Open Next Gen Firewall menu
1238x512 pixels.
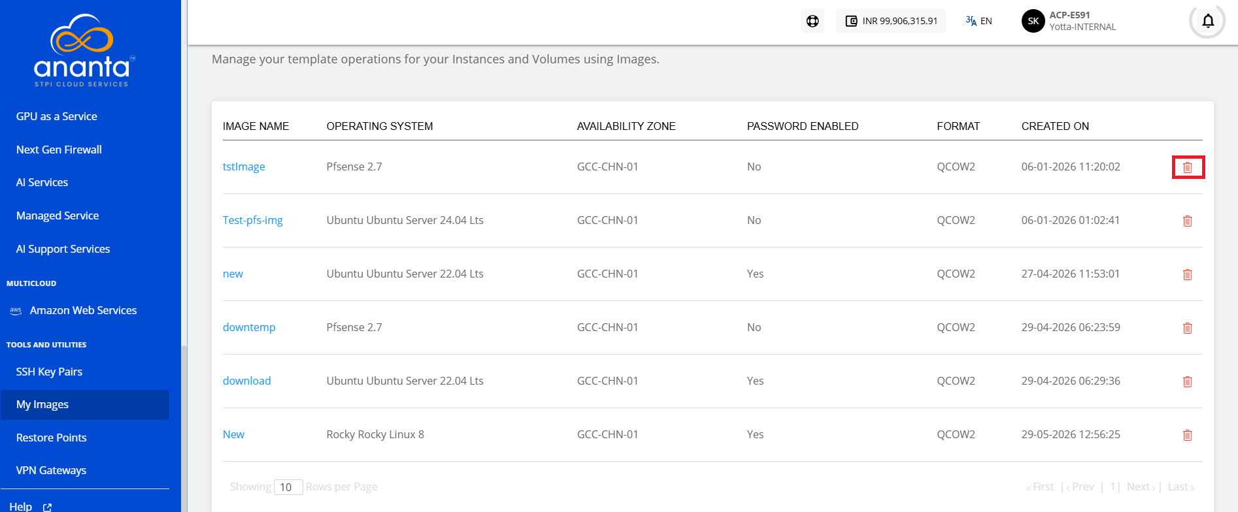coord(59,150)
